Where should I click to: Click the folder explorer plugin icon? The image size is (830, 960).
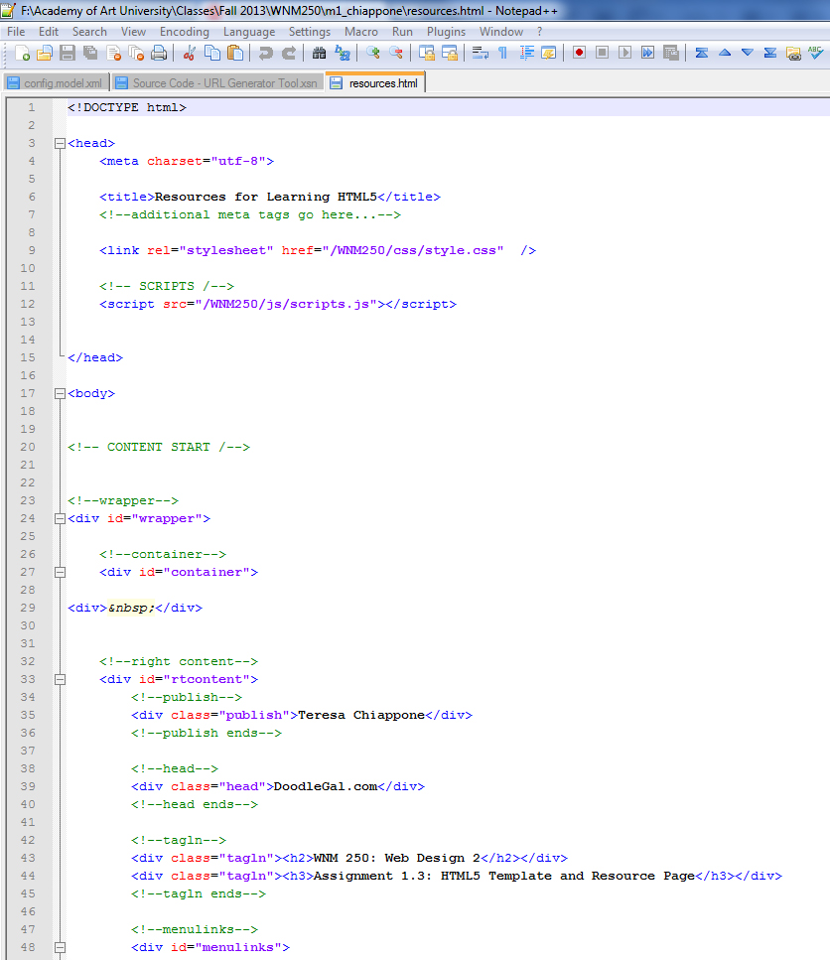coord(793,54)
